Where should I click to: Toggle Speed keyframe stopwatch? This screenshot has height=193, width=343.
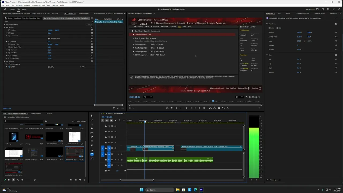(9, 67)
